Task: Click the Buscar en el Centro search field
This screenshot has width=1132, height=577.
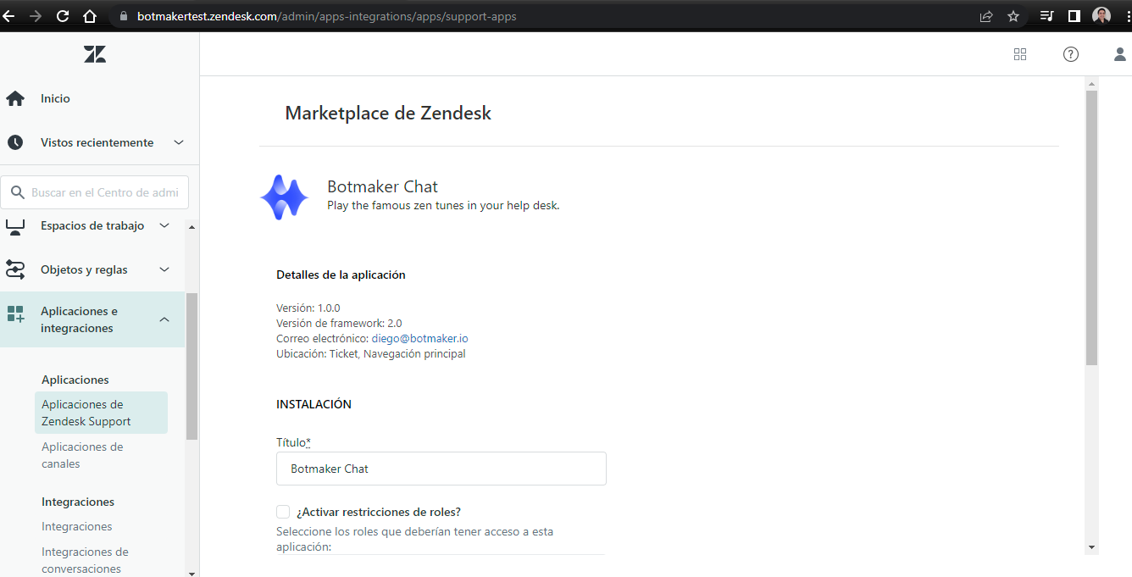Action: point(94,192)
